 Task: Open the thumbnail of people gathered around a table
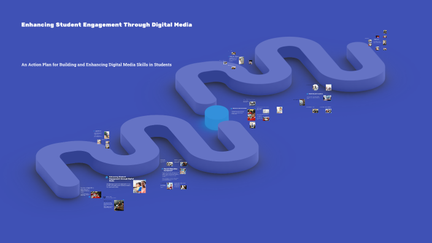coord(119,205)
